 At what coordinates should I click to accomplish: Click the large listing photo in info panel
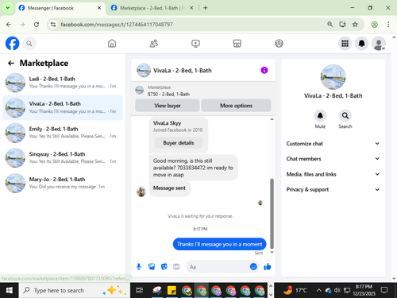(x=333, y=77)
